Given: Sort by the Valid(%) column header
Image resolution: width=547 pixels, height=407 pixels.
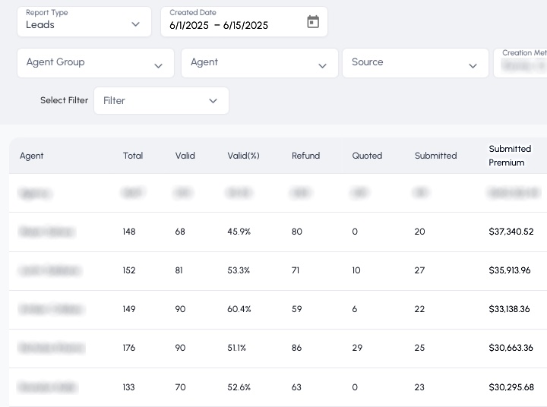Looking at the screenshot, I should point(243,156).
